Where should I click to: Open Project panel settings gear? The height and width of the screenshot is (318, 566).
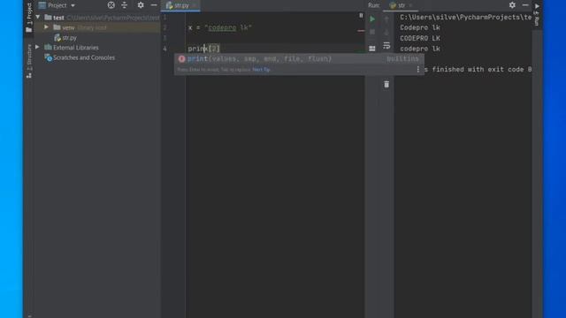coord(141,5)
